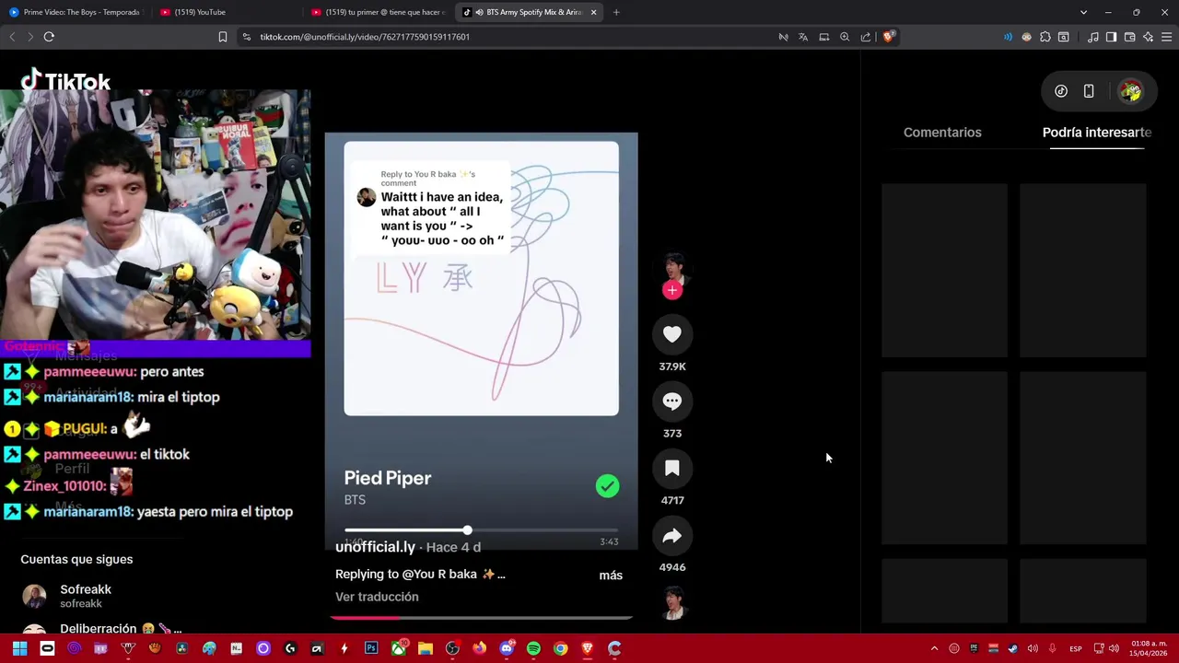Open comments via the speech bubble icon
Image resolution: width=1179 pixels, height=663 pixels.
tap(672, 401)
